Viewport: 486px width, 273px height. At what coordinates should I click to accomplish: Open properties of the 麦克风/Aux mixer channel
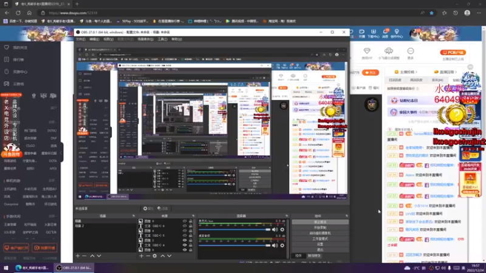point(282,230)
